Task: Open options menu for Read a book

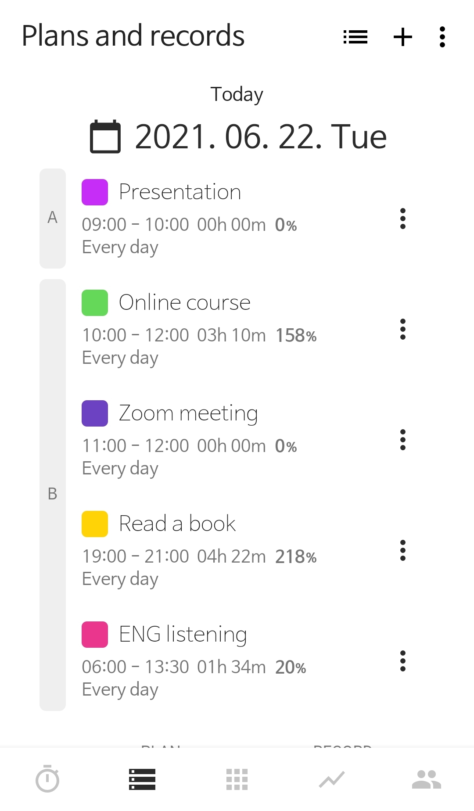Action: pos(402,550)
